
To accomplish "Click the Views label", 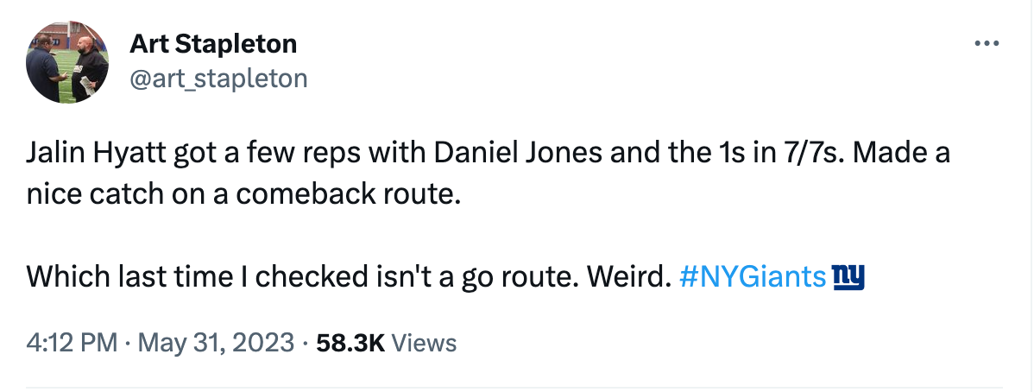I will tap(424, 343).
